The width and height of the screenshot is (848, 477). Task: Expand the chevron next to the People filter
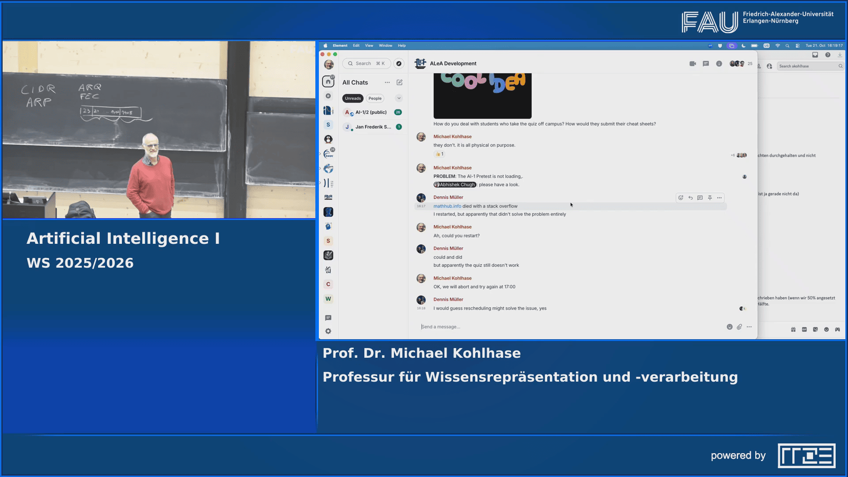(398, 98)
